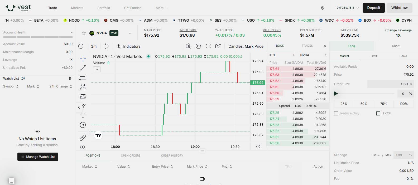The image size is (418, 185).
Task: Open the emoji icon tool
Action: [x=83, y=125]
